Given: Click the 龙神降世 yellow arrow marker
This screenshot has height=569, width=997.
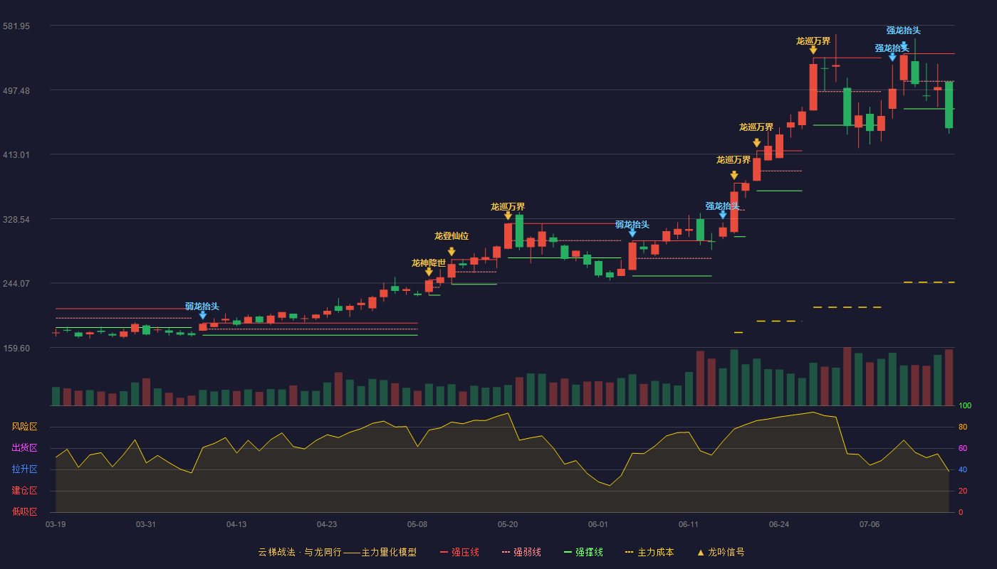Looking at the screenshot, I should point(429,272).
